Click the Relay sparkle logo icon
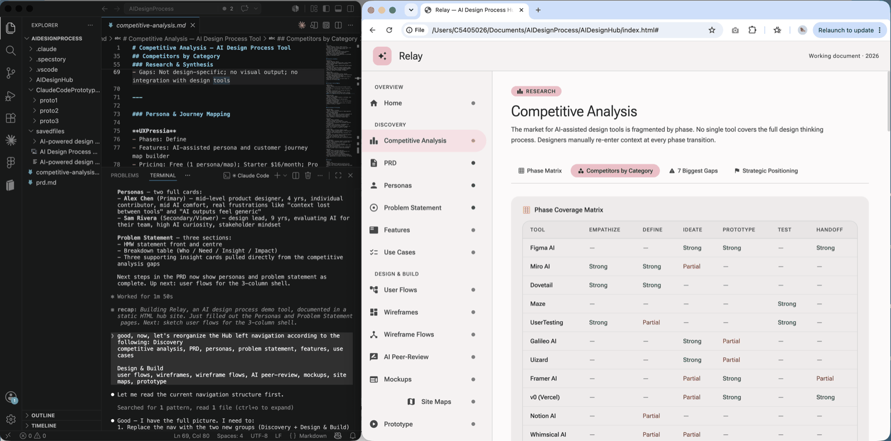Screen dimensions: 891x441 [x=382, y=56]
